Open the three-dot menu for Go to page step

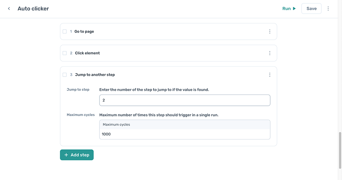(269, 32)
